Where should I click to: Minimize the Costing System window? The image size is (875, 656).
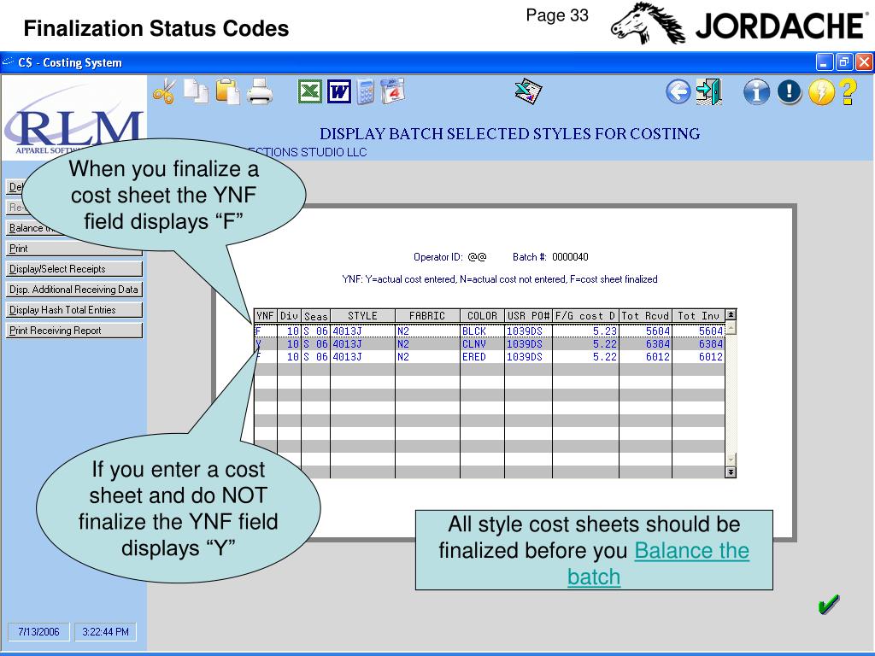tap(825, 61)
